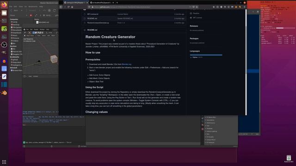Click the file manager Back button

14,11
